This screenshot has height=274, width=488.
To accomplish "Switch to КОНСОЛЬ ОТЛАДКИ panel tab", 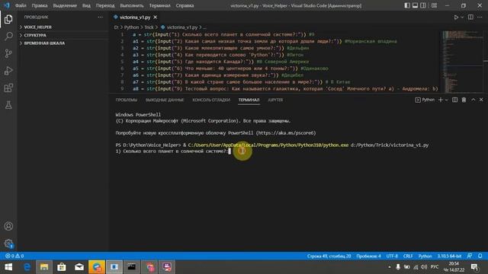I will (x=211, y=100).
